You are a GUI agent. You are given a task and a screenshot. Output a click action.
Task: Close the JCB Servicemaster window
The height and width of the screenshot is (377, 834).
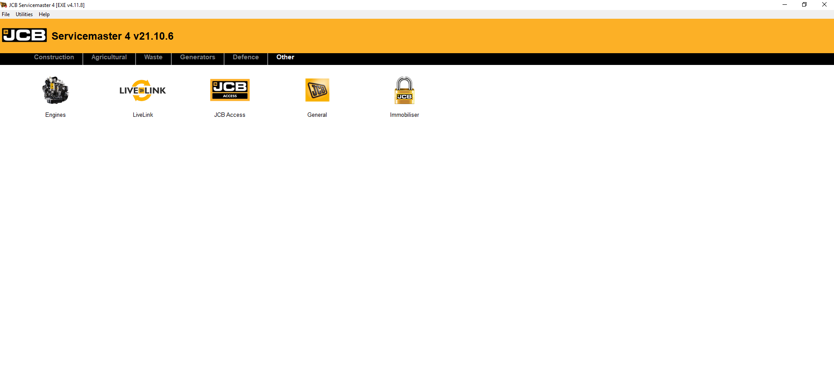824,5
